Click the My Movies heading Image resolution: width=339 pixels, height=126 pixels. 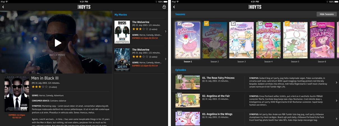121,15
